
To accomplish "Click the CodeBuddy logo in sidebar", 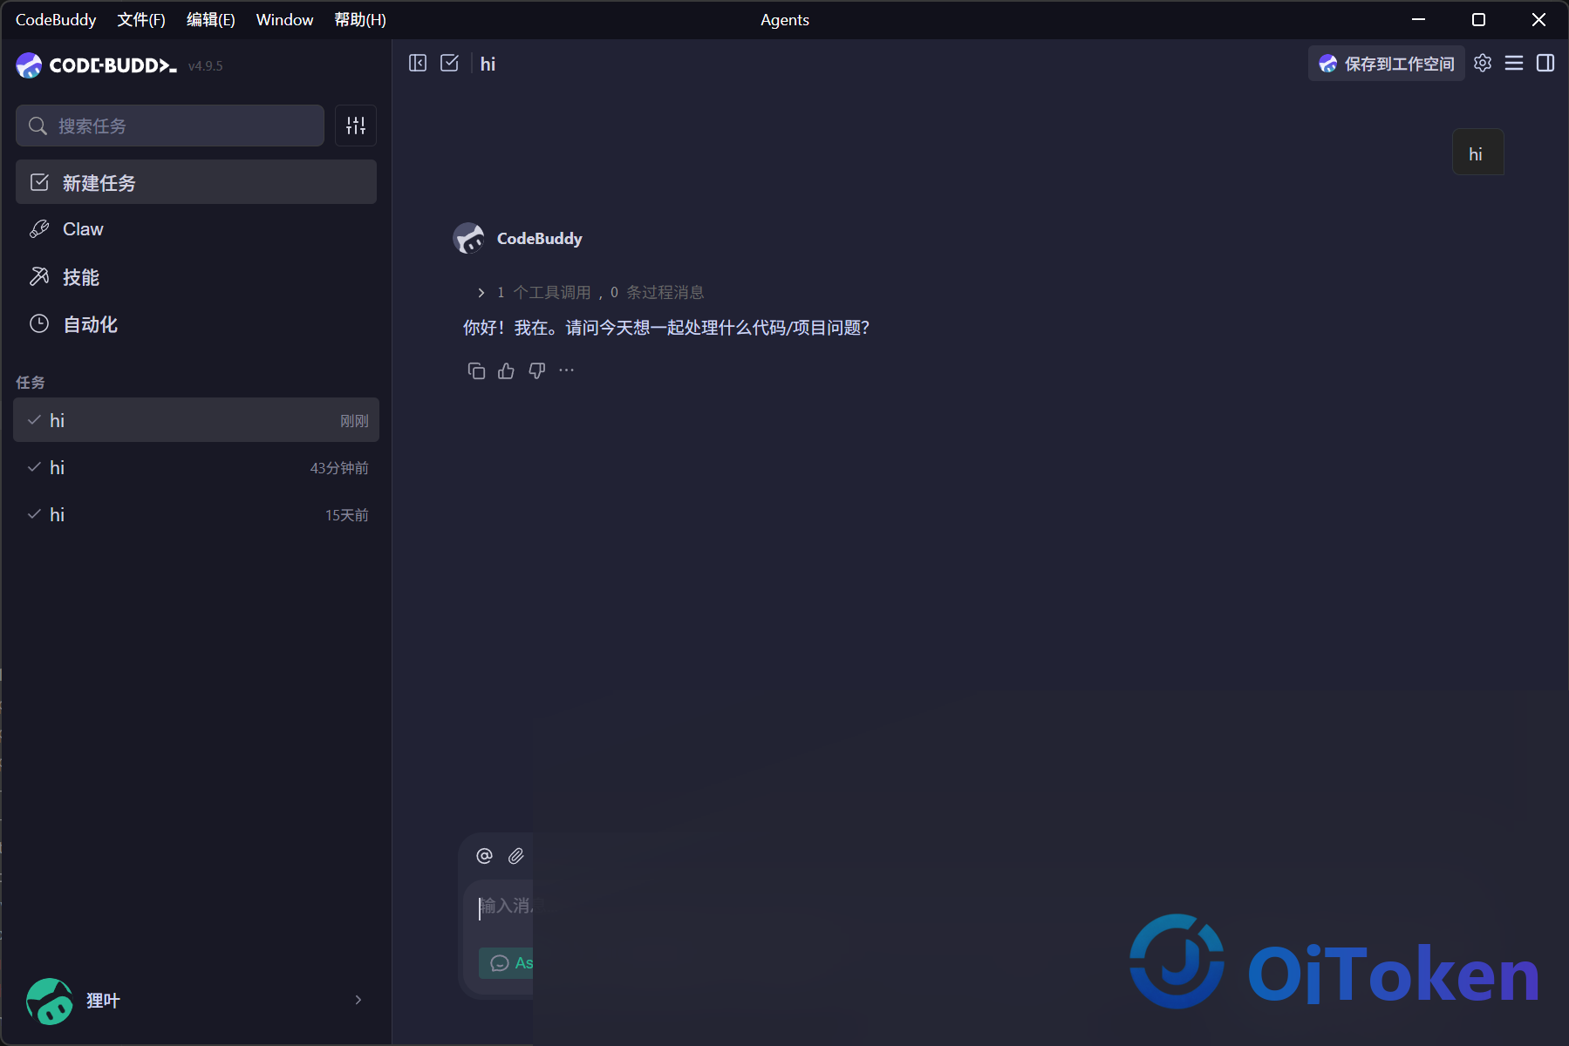I will tap(96, 65).
